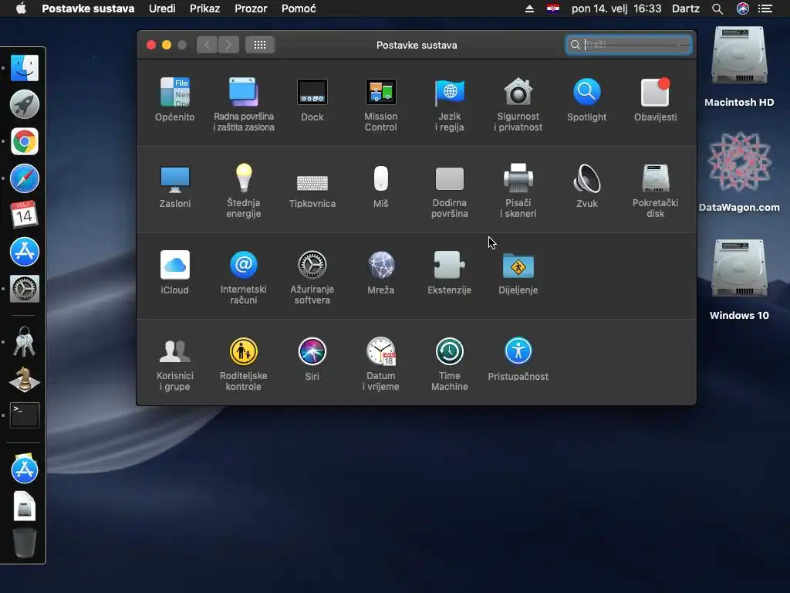
Task: Open Korisnici i grupe pane
Action: (x=175, y=364)
